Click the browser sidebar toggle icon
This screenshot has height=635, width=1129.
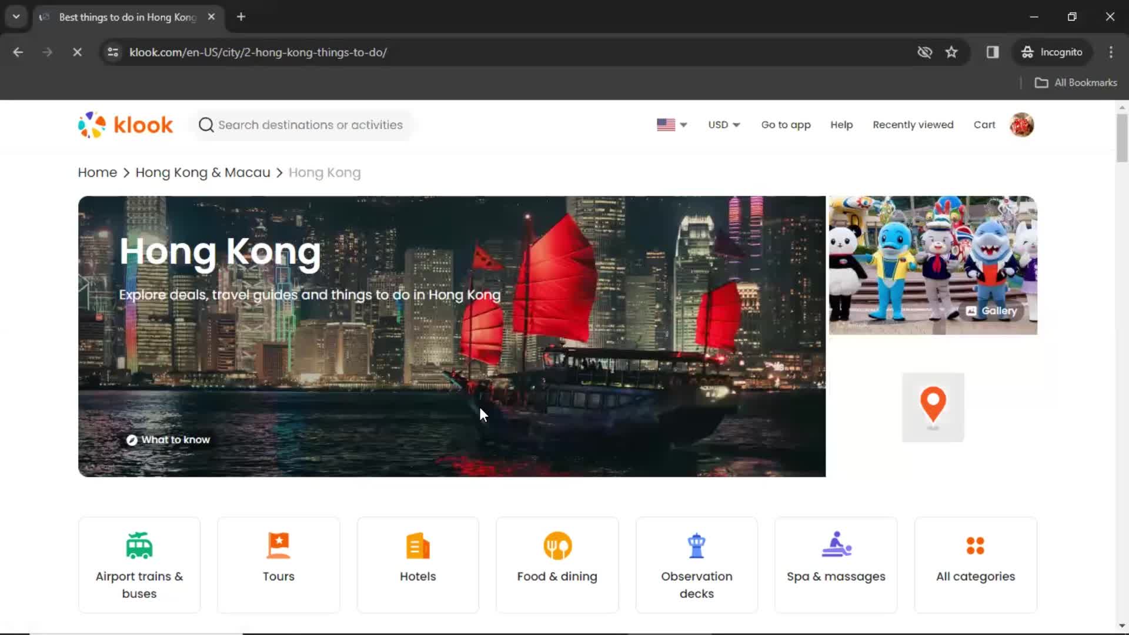click(x=993, y=52)
